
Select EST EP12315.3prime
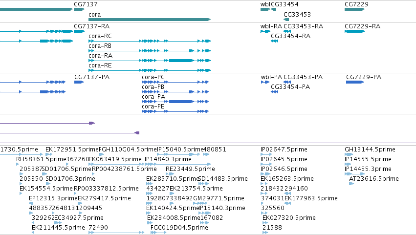(53, 199)
